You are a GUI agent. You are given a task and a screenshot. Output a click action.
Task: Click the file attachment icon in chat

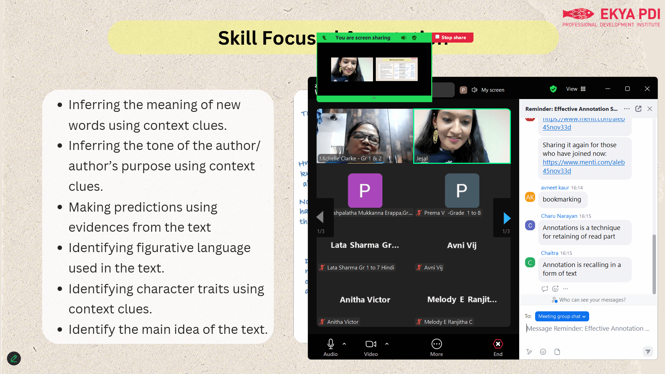[558, 351]
